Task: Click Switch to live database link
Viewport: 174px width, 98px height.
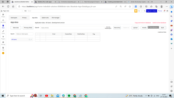Action: point(159,23)
